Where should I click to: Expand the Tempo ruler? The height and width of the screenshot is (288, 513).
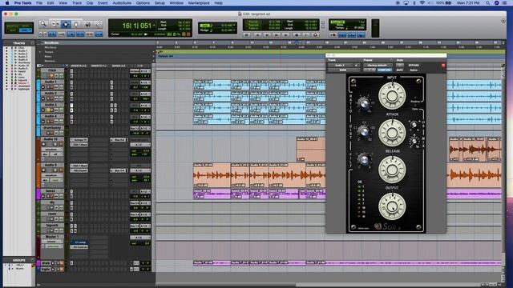40,52
